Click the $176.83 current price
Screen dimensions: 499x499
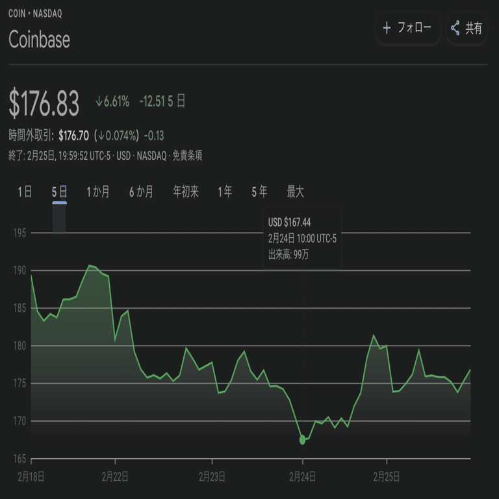(44, 103)
